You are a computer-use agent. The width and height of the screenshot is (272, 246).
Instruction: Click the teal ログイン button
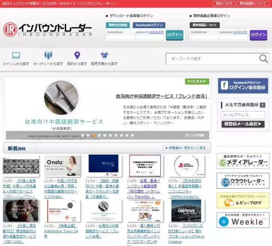pos(175,35)
